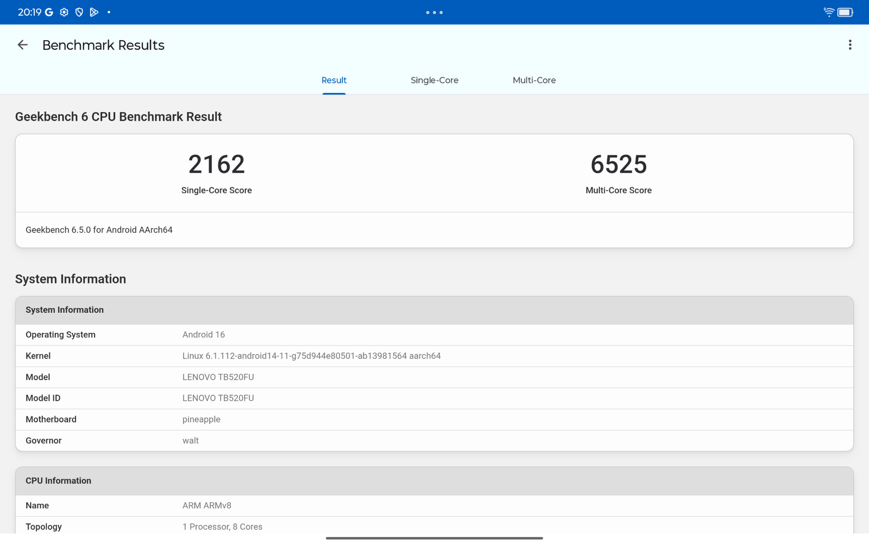Viewport: 869px width, 543px height.
Task: Select the Result tab
Action: pyautogui.click(x=333, y=80)
